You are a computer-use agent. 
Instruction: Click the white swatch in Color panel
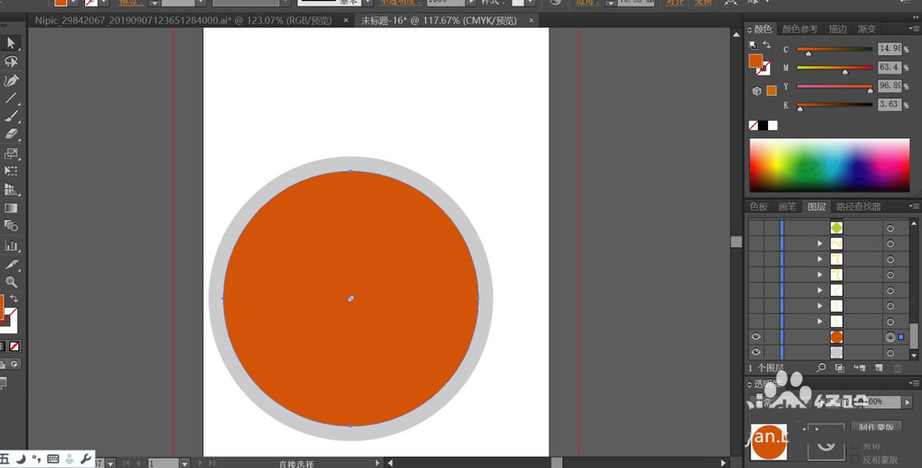(773, 125)
